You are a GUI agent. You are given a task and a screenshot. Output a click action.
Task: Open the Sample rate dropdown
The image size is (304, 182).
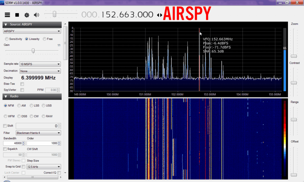pyautogui.click(x=40, y=64)
